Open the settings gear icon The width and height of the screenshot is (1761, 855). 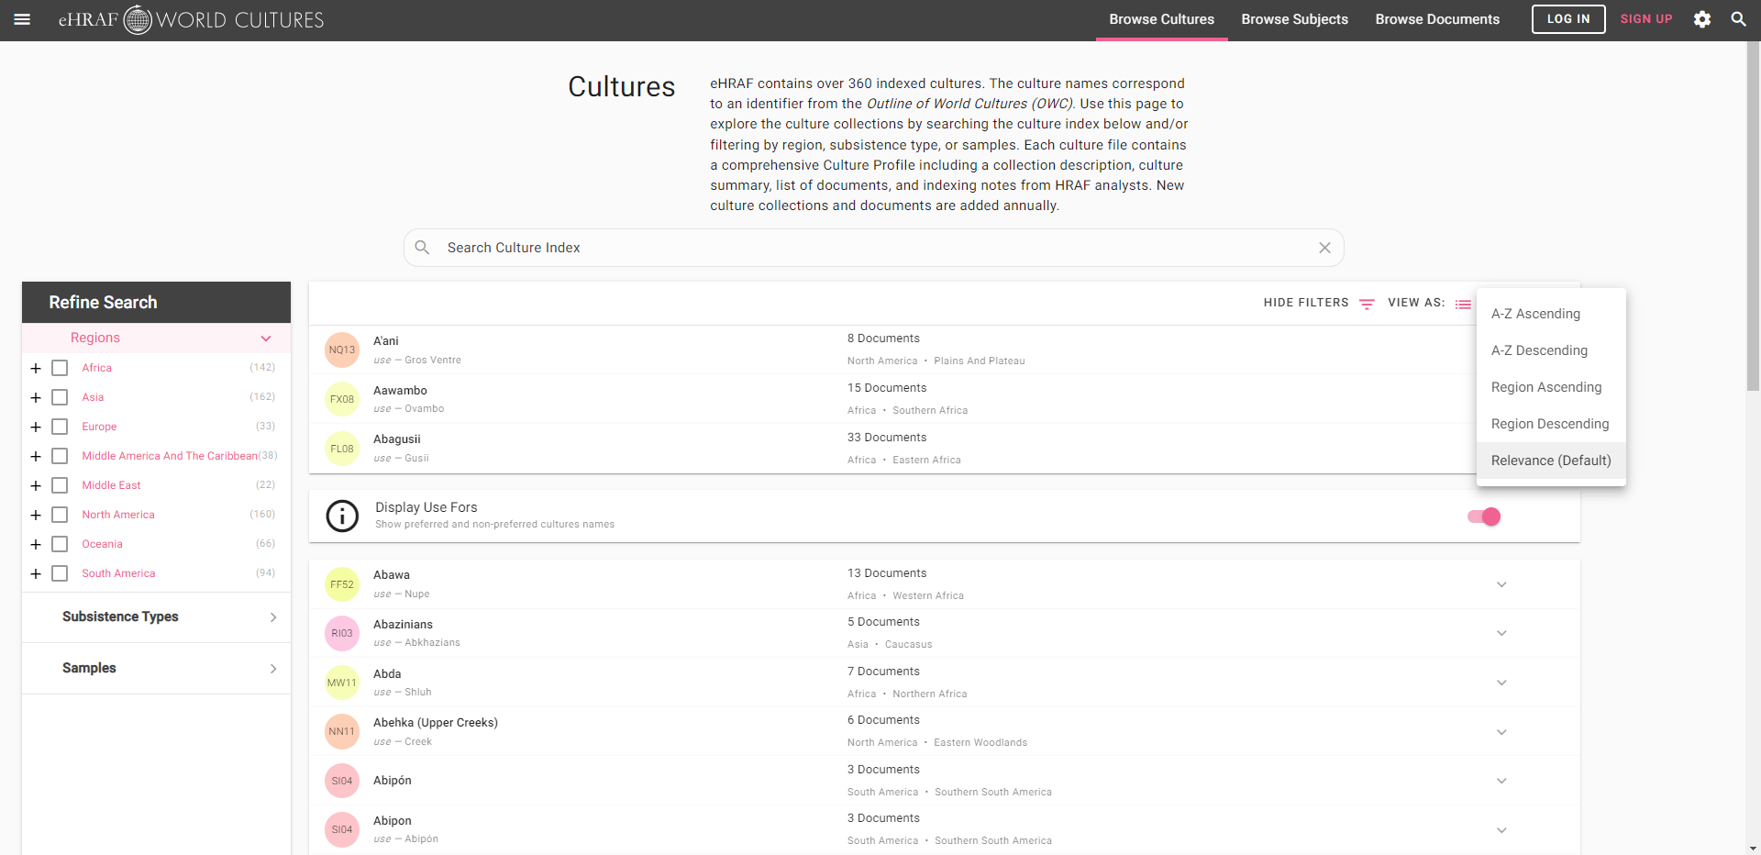(1702, 19)
